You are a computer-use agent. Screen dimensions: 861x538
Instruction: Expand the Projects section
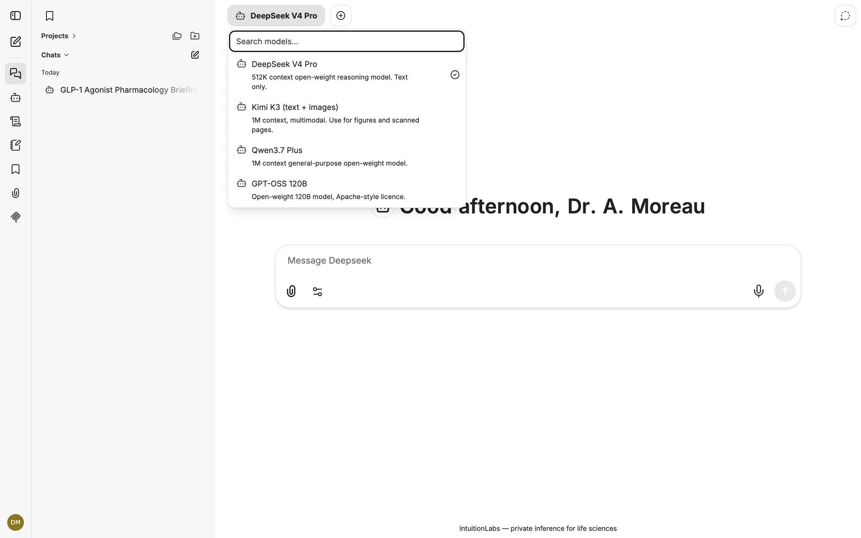pyautogui.click(x=59, y=36)
